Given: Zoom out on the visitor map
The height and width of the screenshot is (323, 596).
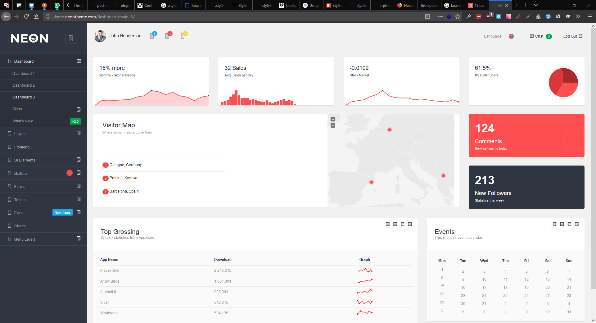Looking at the screenshot, I should (x=333, y=125).
